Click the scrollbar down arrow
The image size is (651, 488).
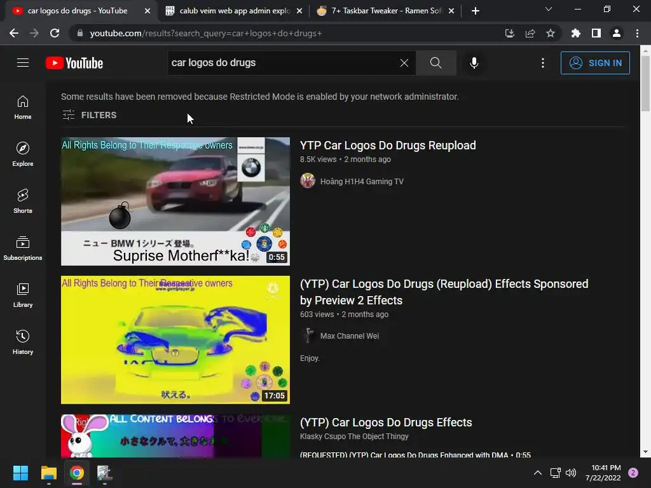point(645,452)
